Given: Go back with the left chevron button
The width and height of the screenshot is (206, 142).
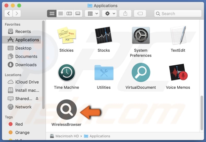Looking at the screenshot, I should pyautogui.click(x=9, y=13).
